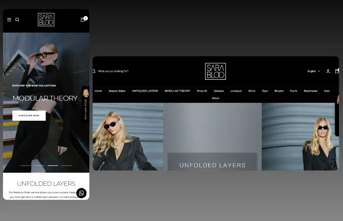Select the Blazers navigation link
The width and height of the screenshot is (343, 221).
pyautogui.click(x=279, y=91)
